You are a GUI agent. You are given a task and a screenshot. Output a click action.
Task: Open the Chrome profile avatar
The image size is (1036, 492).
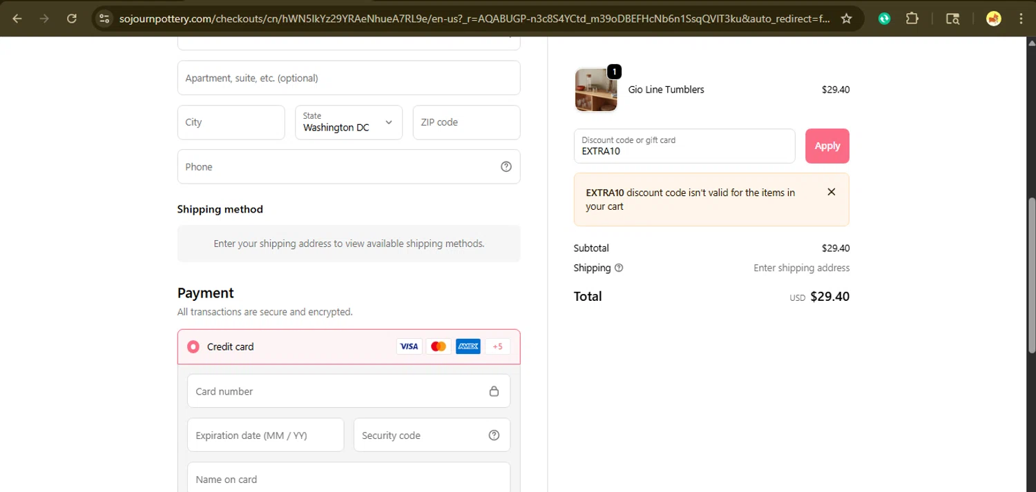[994, 19]
